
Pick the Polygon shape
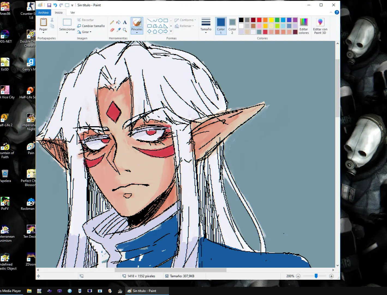tap(155, 26)
